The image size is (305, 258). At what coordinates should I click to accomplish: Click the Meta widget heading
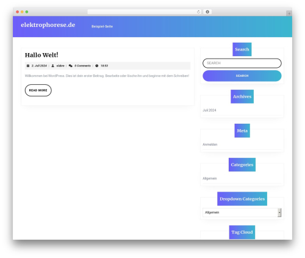point(242,131)
